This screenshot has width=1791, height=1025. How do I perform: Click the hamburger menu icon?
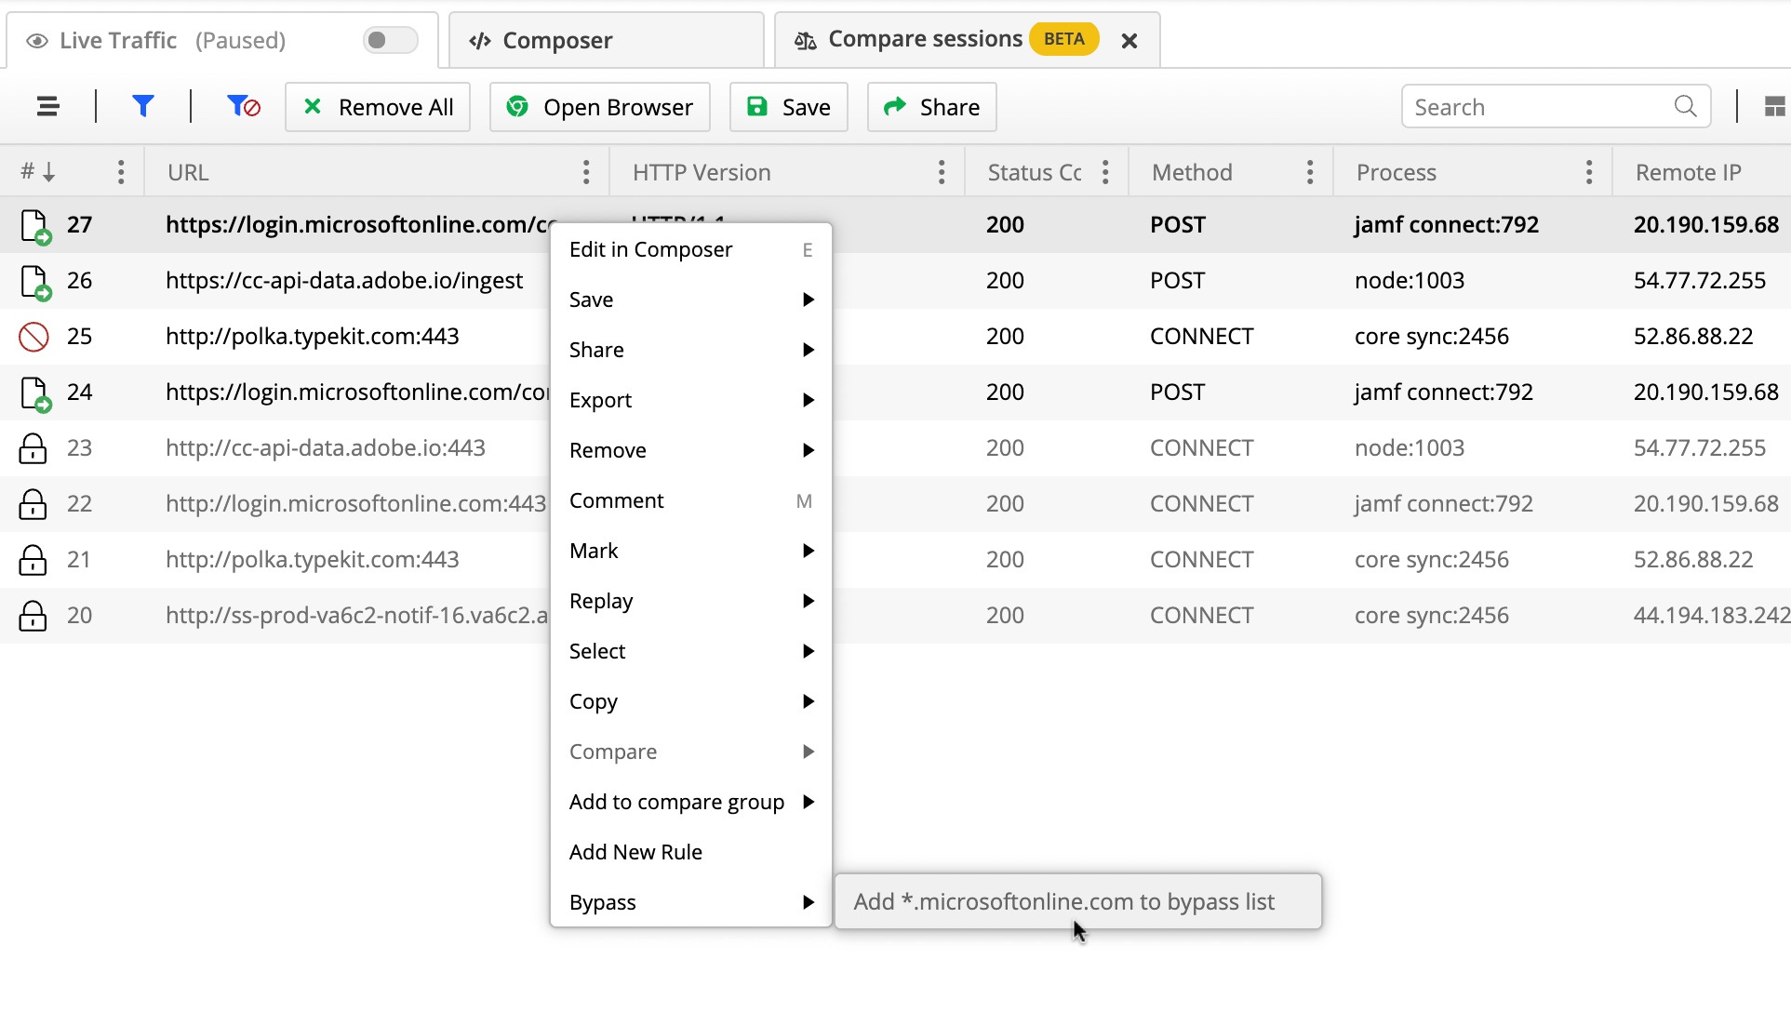[47, 107]
